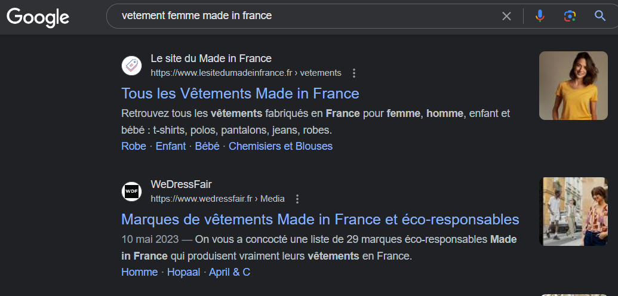Open more options for WeDressFair result
Image resolution: width=618 pixels, height=296 pixels.
(297, 199)
